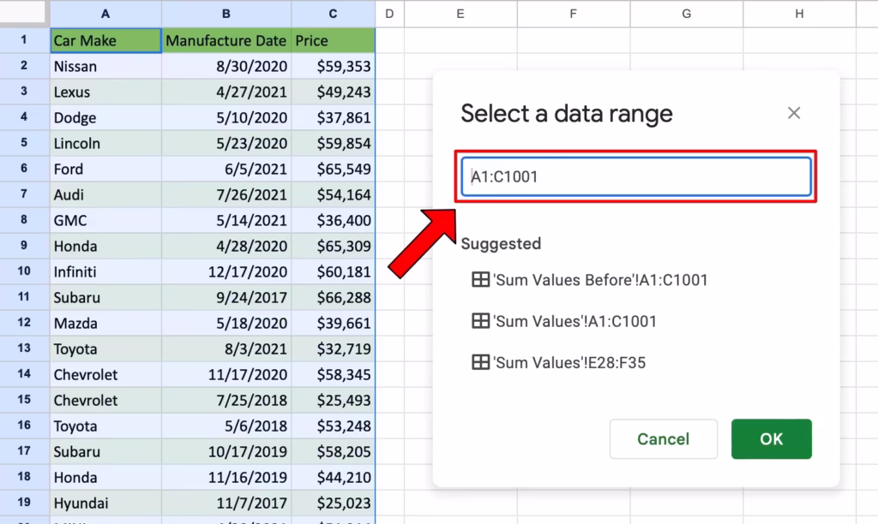Click row number 13 beside Toyota
Screen dimensions: 878x524
click(x=23, y=348)
